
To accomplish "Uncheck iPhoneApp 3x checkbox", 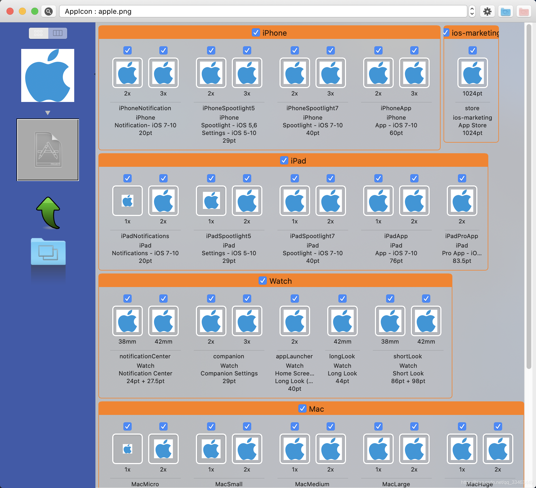I will tap(414, 50).
